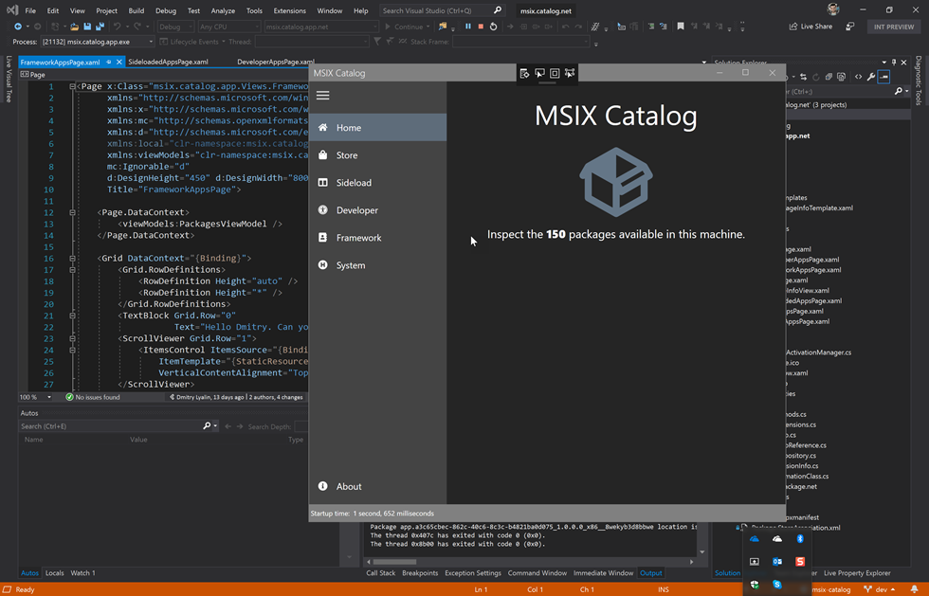Screen dimensions: 929x596
Task: Click the Restart debugging icon
Action: (493, 27)
